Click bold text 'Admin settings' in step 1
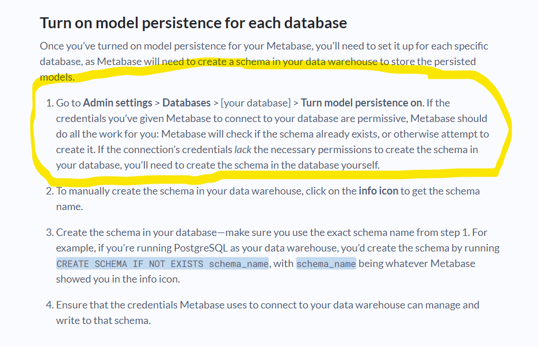538x347 pixels. (x=118, y=102)
